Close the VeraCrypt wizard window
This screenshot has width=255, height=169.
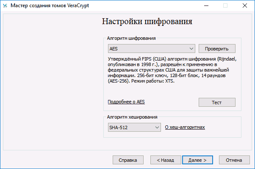coord(245,6)
